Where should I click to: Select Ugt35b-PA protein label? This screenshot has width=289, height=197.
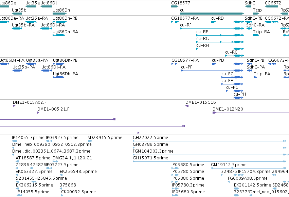point(24,67)
